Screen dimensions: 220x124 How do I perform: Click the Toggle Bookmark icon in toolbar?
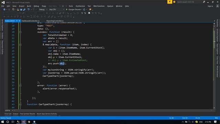(x=89, y=13)
